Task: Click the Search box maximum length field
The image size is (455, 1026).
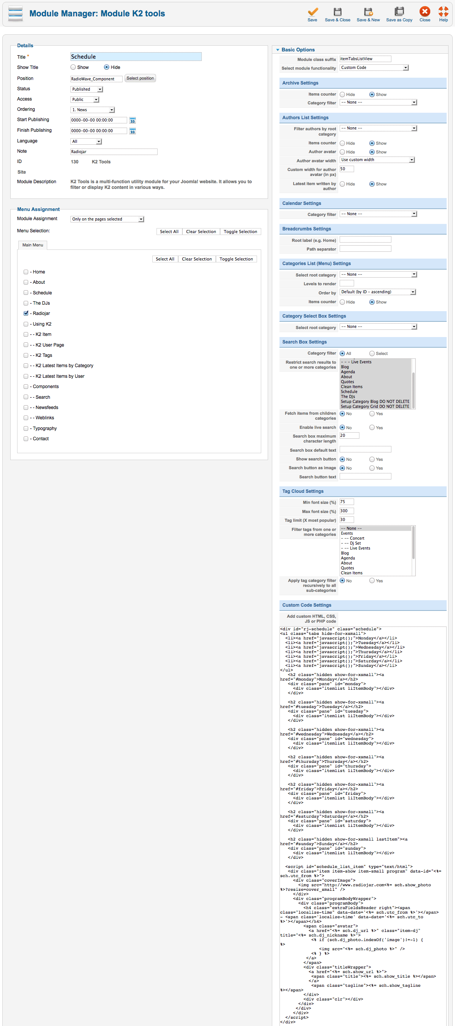Action: click(x=350, y=436)
